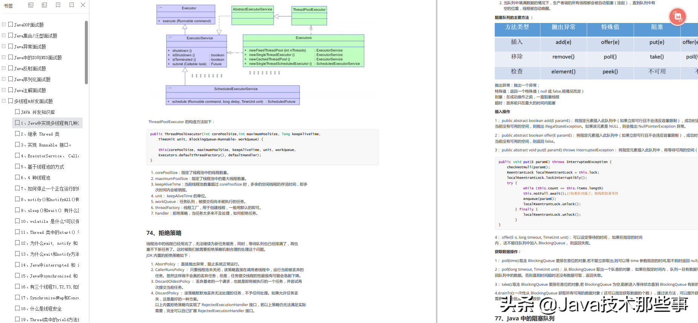Select the 书签 panel title
Viewport: 698px width, 323px height.
tap(8, 6)
